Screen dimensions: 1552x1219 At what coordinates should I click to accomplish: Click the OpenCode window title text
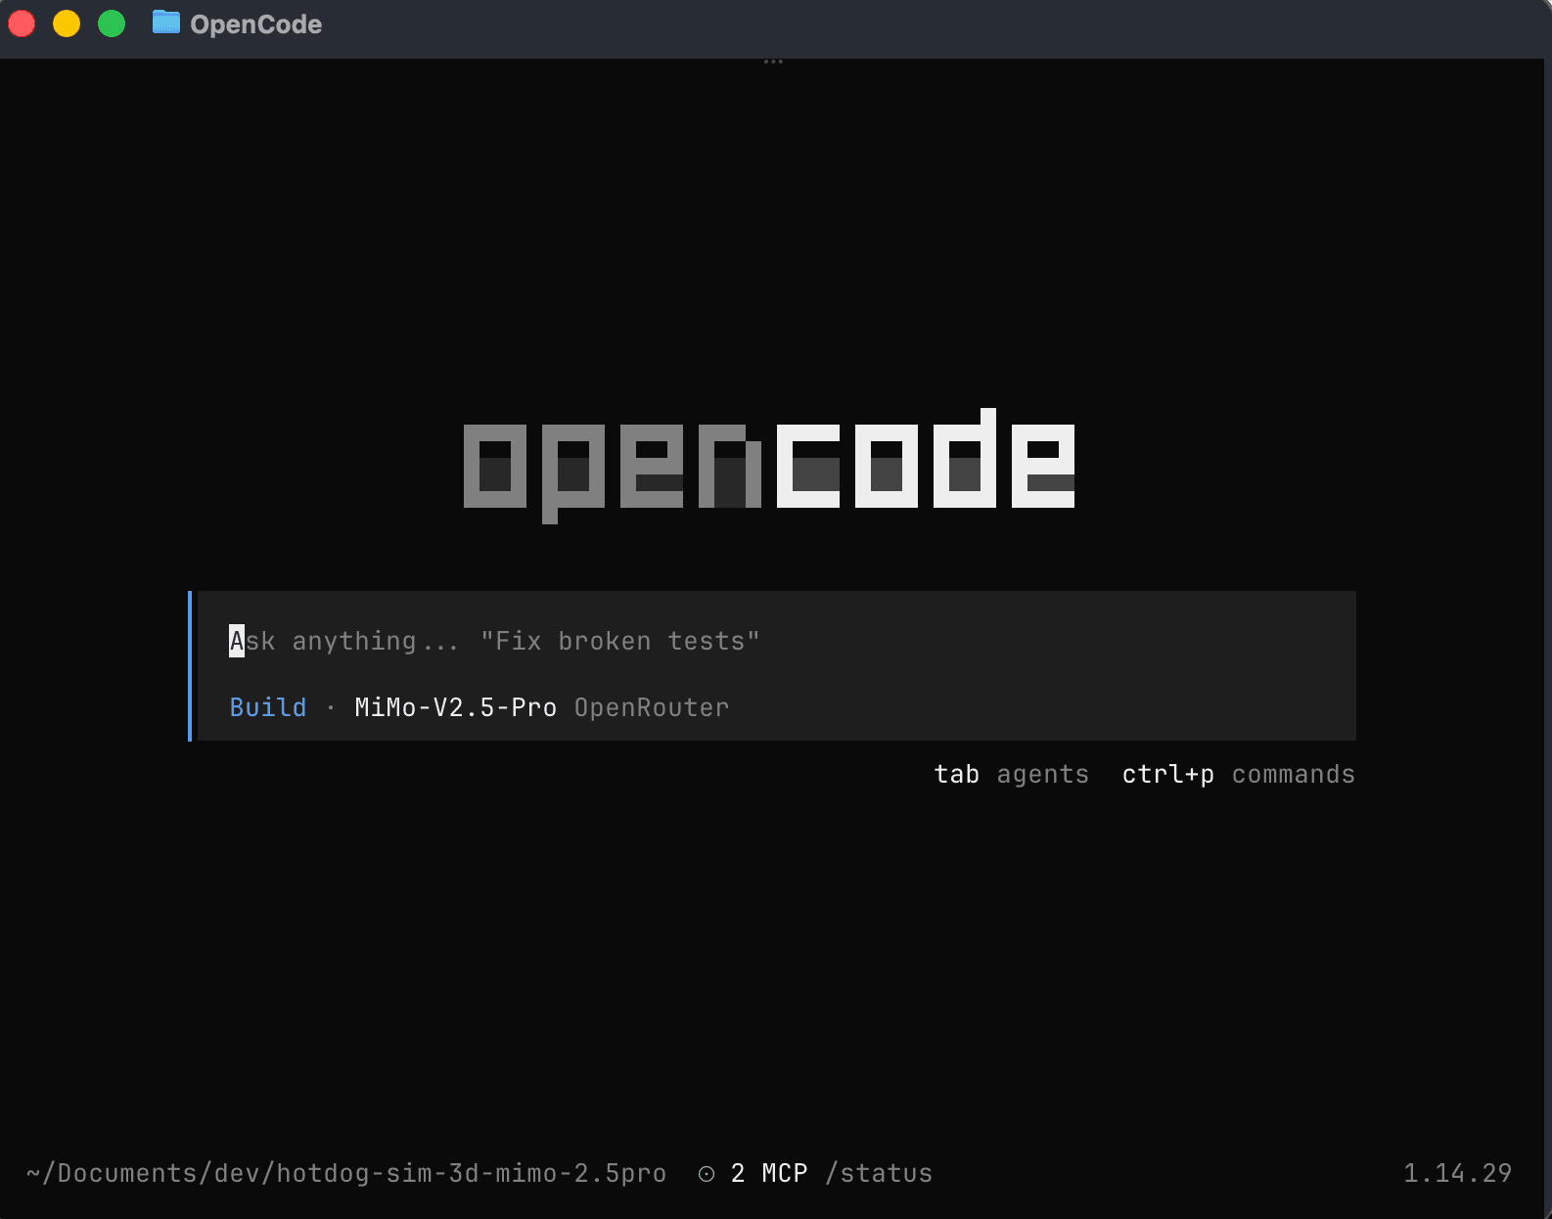pos(255,24)
